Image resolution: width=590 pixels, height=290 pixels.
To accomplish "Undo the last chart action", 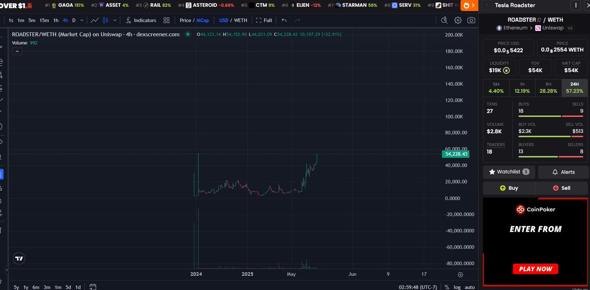I will coord(284,20).
